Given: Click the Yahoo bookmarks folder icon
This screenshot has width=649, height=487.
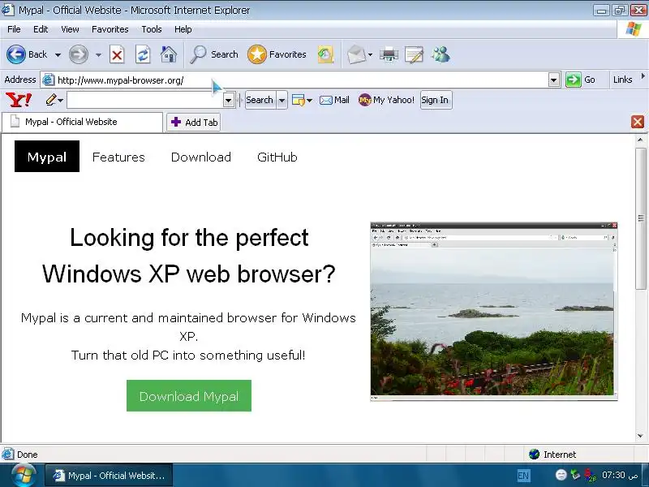Looking at the screenshot, I should click(x=298, y=100).
